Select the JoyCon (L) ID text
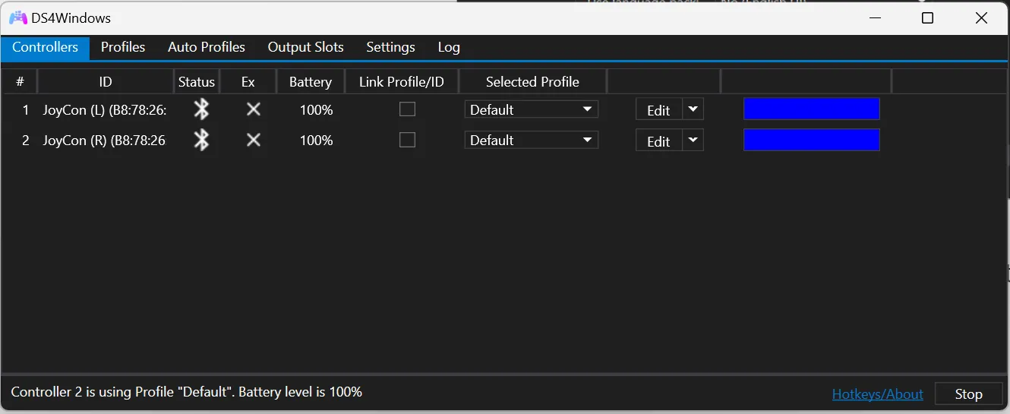1010x414 pixels. tap(104, 110)
